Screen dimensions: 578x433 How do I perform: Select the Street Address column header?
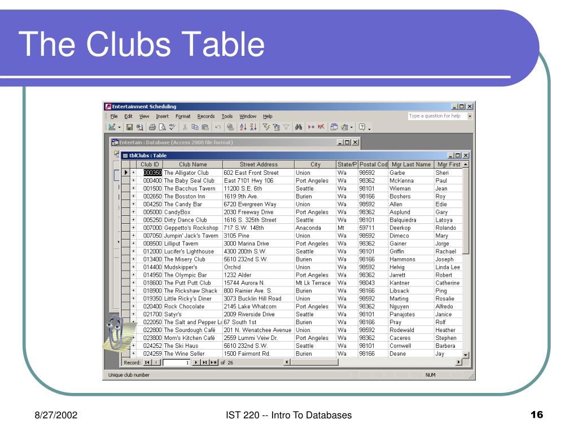pyautogui.click(x=259, y=164)
